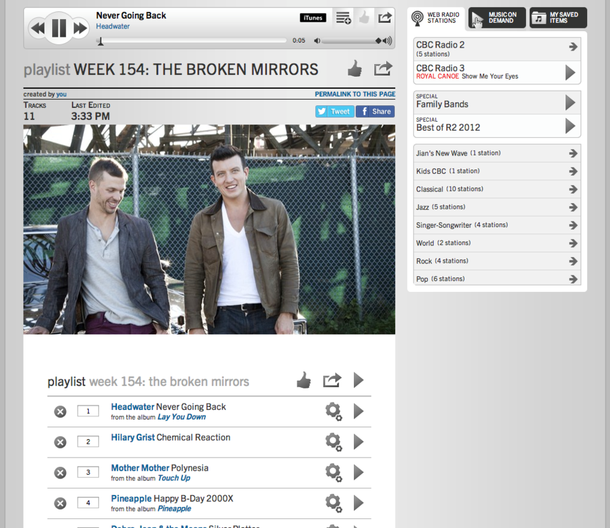The image size is (610, 528).
Task: Expand Classical stations category
Action: coord(497,189)
